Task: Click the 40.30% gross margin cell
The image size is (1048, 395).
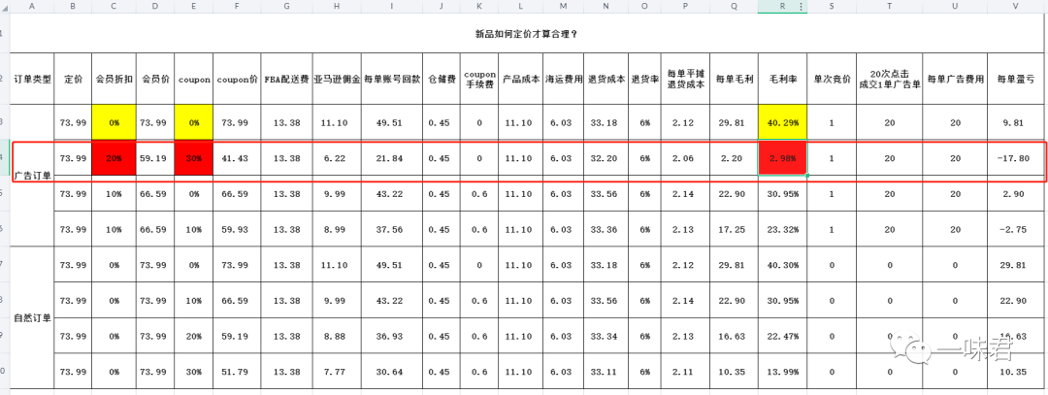Action: 782,265
